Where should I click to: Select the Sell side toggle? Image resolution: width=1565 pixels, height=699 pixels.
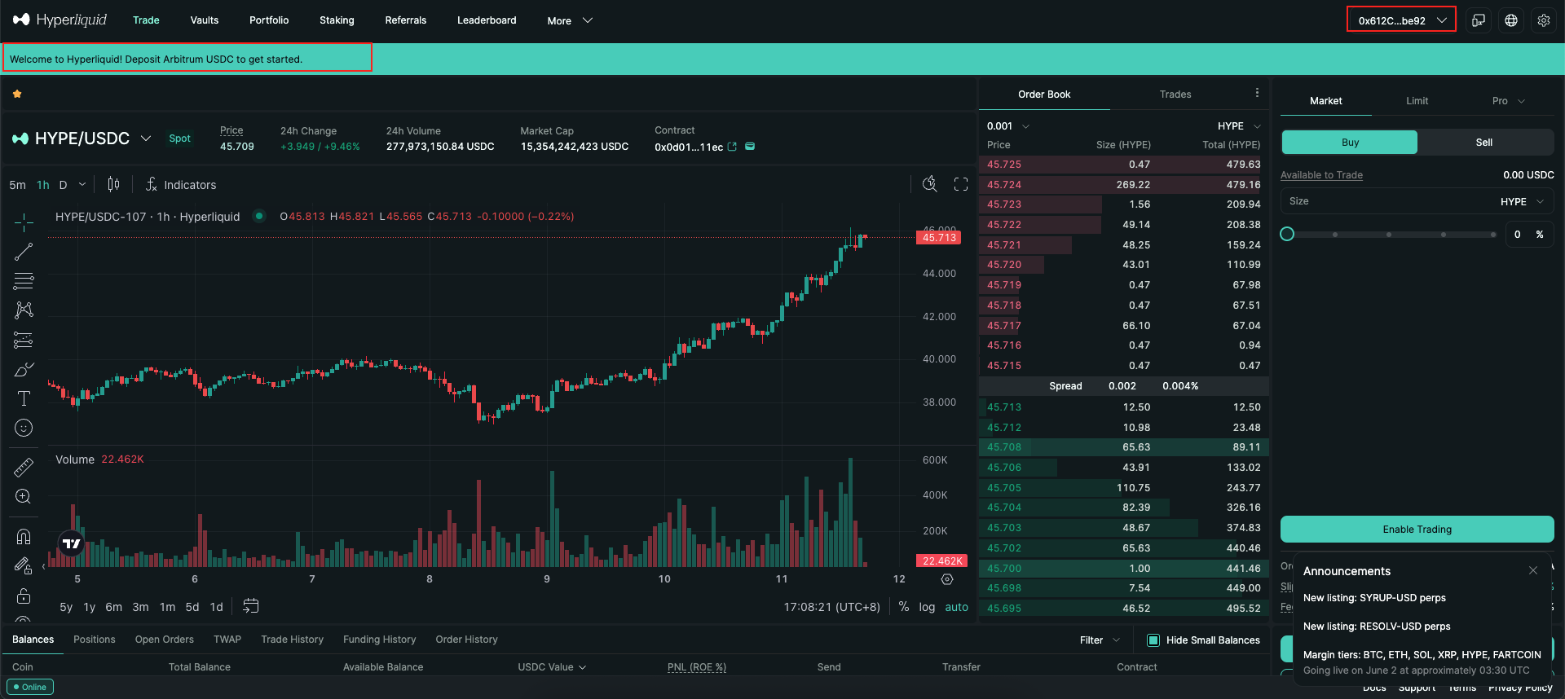point(1484,142)
